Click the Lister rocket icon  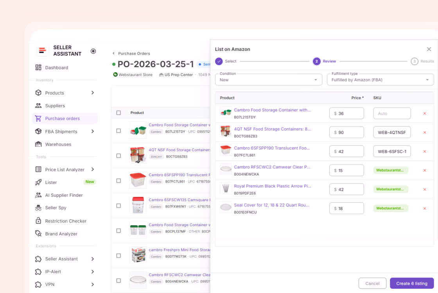(38, 182)
